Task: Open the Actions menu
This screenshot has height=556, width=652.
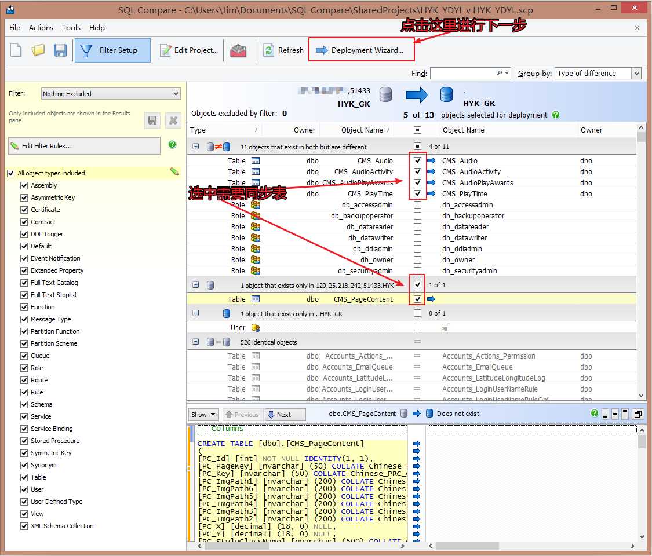Action: coord(41,28)
